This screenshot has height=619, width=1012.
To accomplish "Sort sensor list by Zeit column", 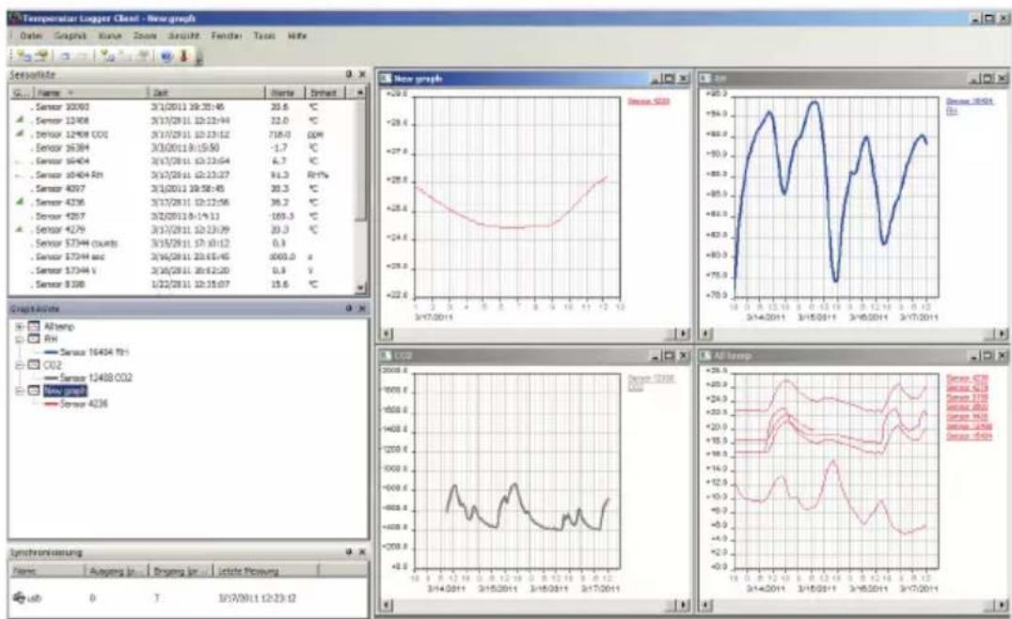I will coord(206,93).
